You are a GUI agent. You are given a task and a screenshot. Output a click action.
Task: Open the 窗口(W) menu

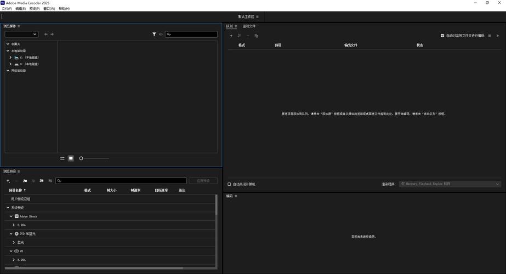(49, 9)
